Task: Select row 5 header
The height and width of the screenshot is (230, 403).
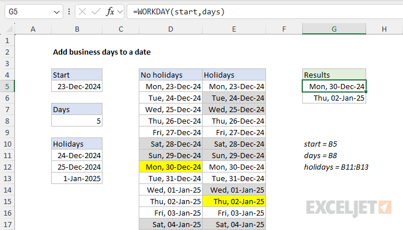Action: click(x=7, y=86)
